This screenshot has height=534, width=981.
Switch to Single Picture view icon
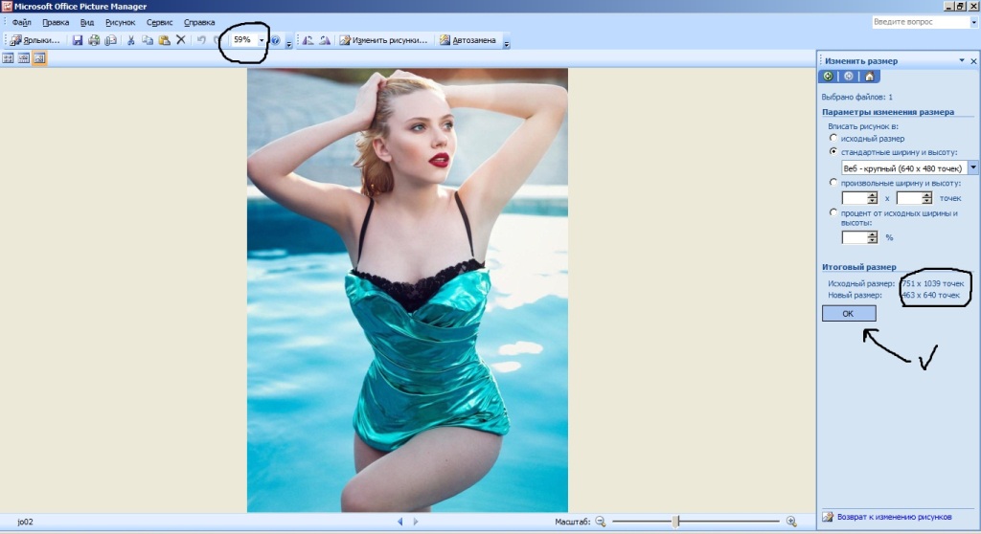coord(39,58)
